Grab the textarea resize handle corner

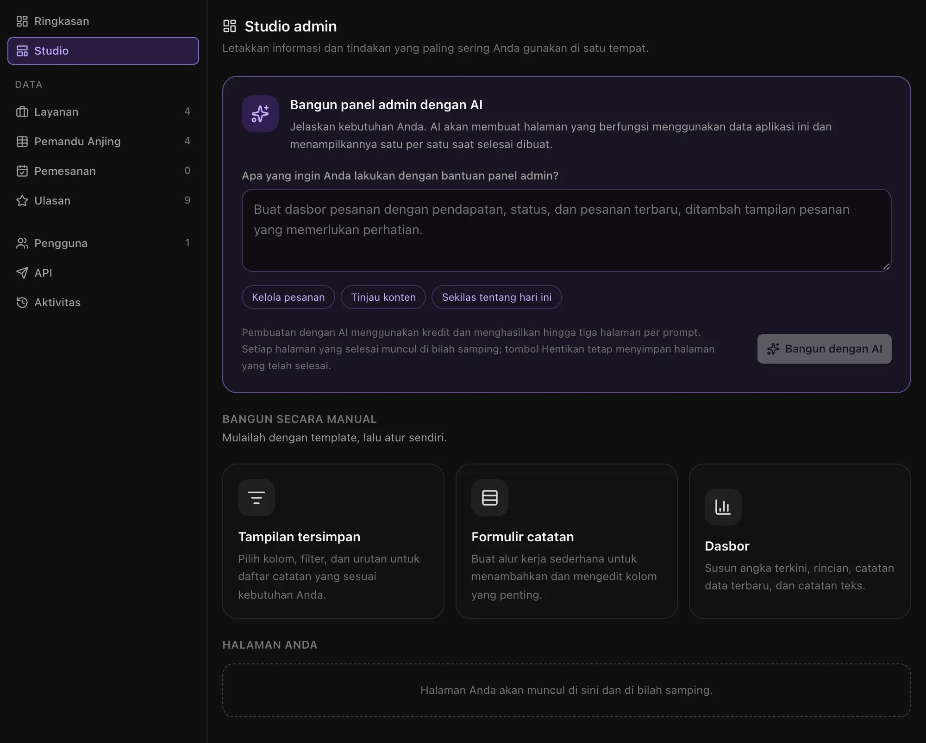click(886, 266)
